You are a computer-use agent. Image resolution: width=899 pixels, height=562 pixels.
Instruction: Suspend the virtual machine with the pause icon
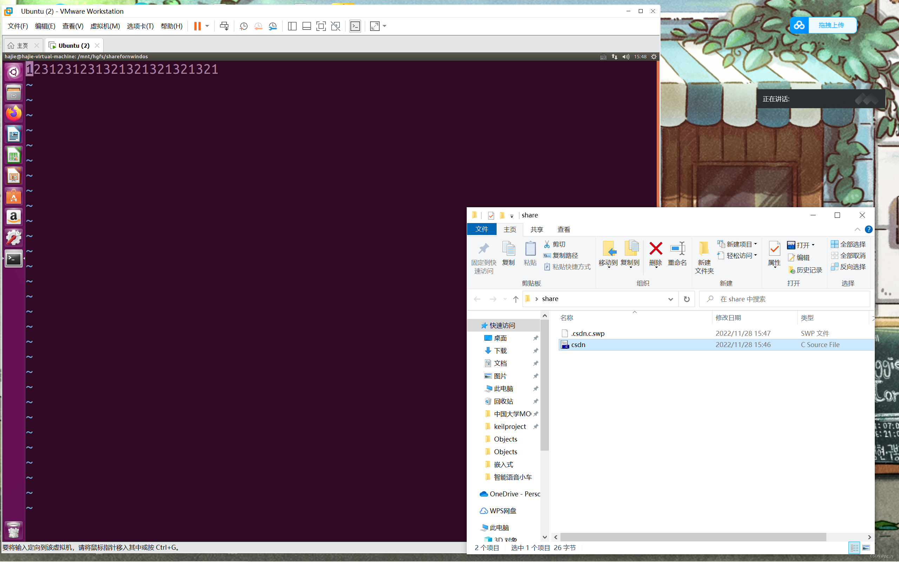click(198, 26)
